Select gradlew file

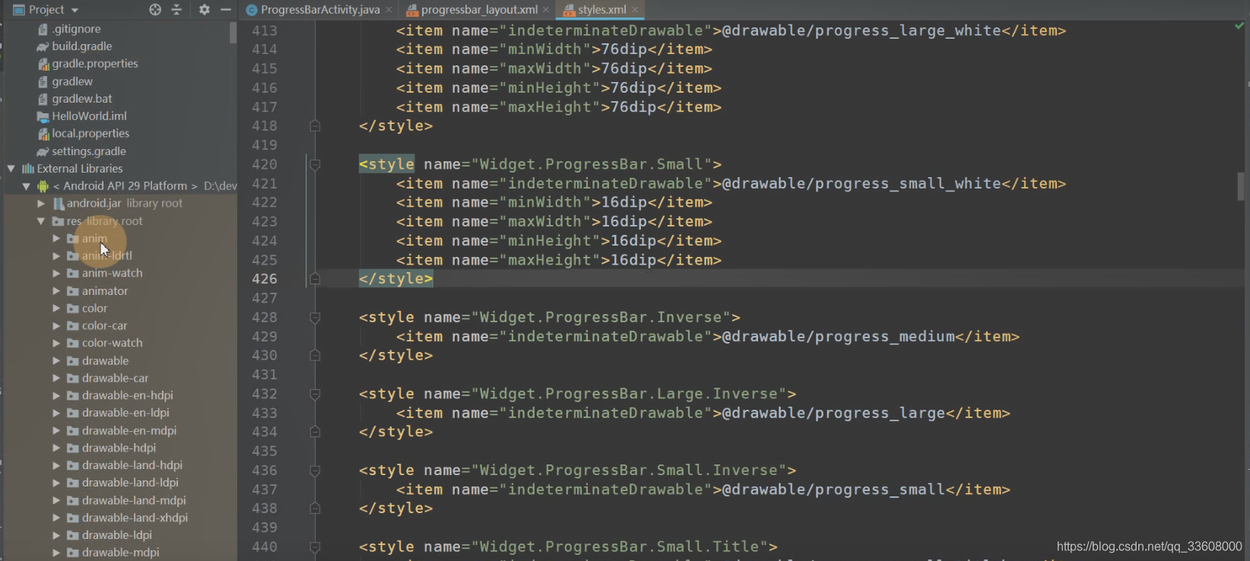tap(72, 81)
